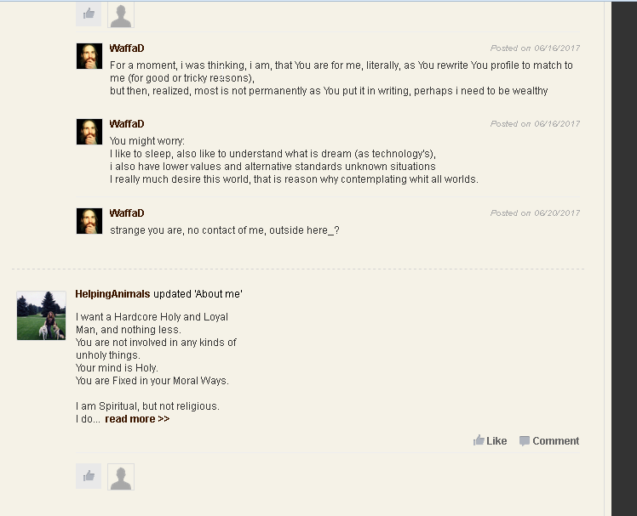Screen dimensions: 637x516
Task: Open WaffaD's avatar beside the "For a moment" comment
Action: tap(89, 56)
